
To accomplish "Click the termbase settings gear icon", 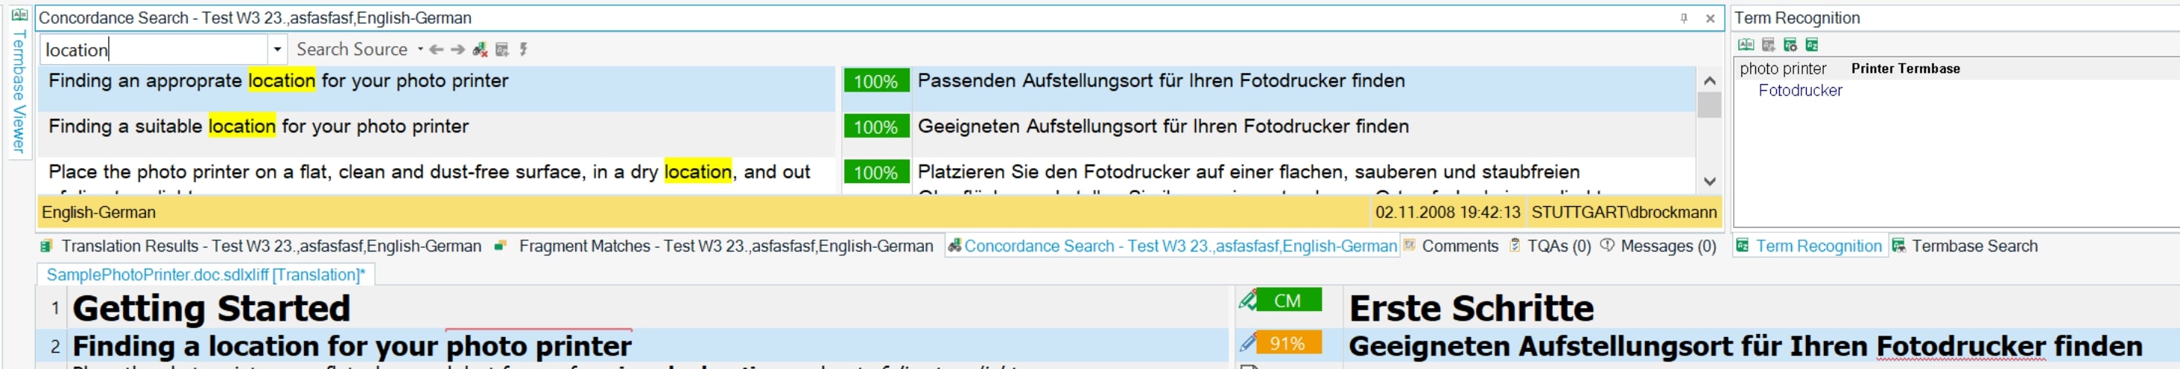I will (1790, 45).
